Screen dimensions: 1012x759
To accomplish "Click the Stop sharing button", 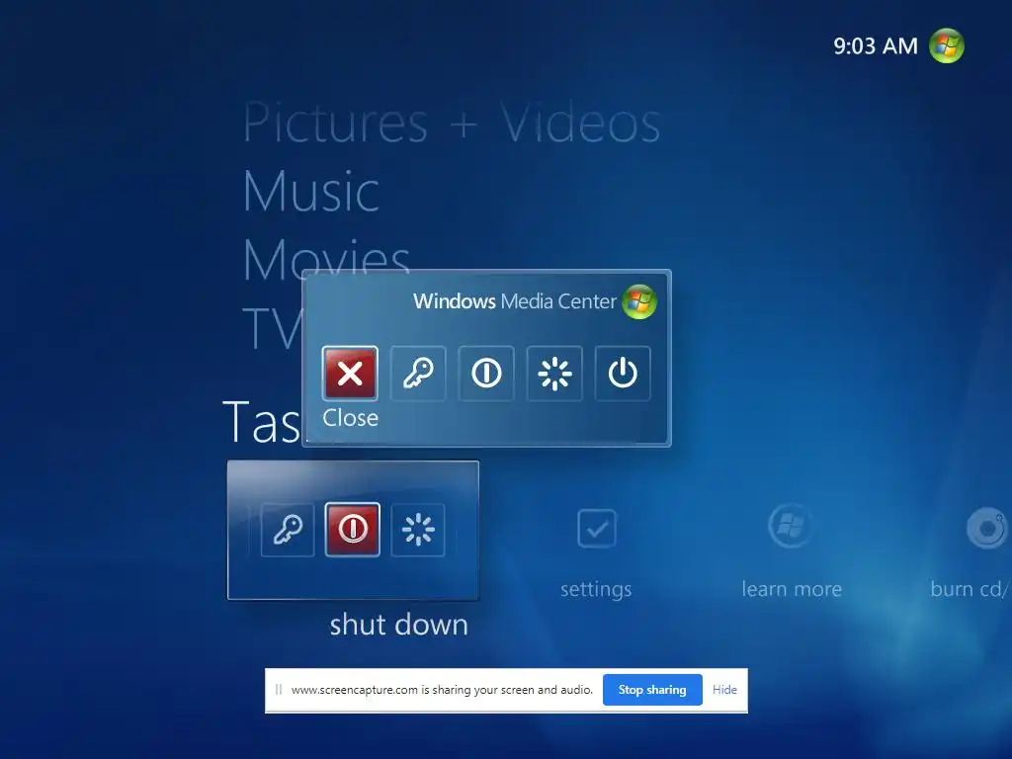I will click(652, 690).
